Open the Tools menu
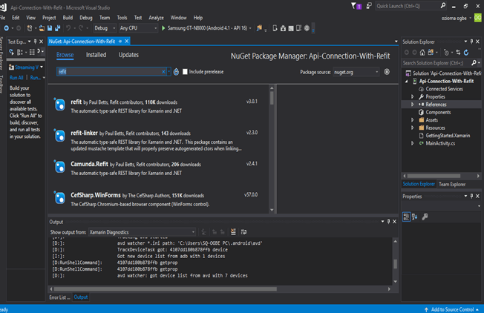 click(122, 18)
